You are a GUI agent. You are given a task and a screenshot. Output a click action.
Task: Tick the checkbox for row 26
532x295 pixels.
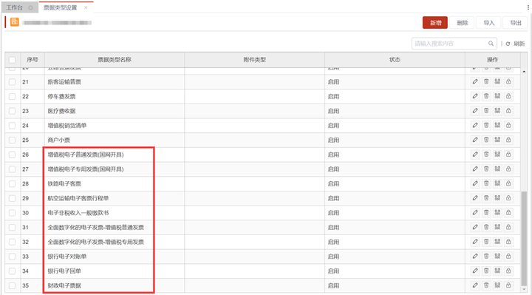[x=13, y=155]
